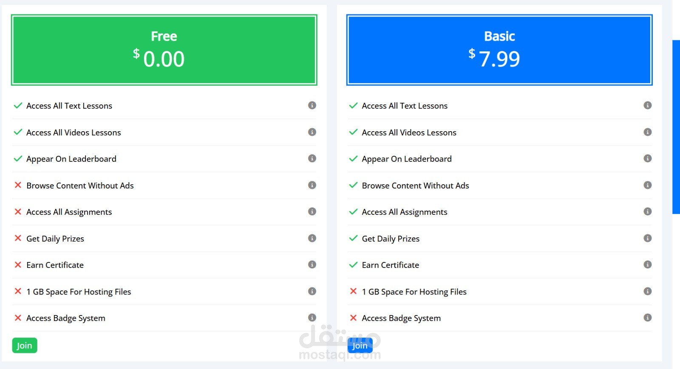Image resolution: width=680 pixels, height=369 pixels.
Task: Open info for Free Browse Content Without Ads
Action: tap(312, 185)
